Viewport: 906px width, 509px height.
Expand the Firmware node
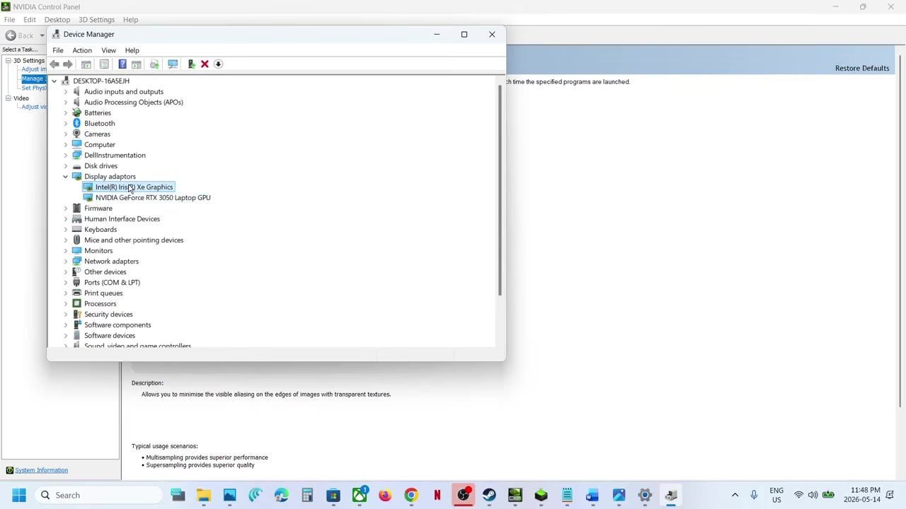[x=66, y=209]
